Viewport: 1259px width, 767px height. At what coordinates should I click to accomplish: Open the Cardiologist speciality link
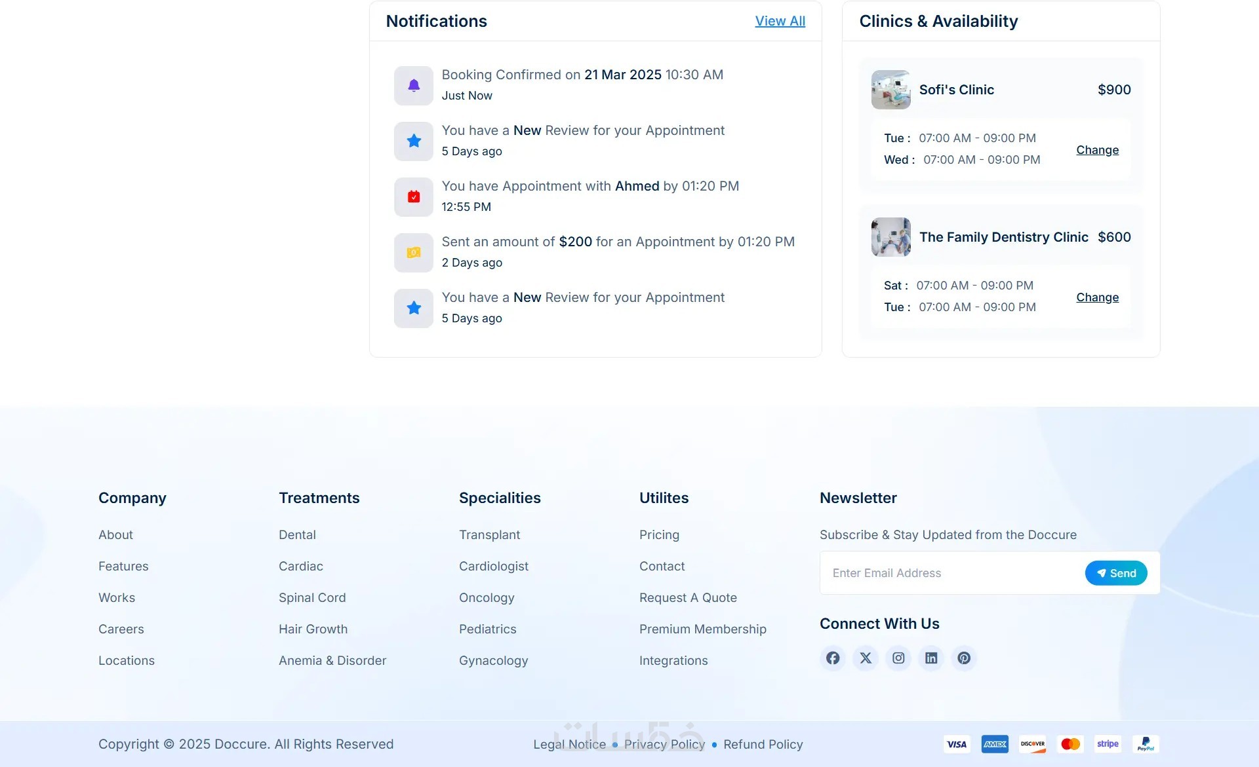point(493,566)
